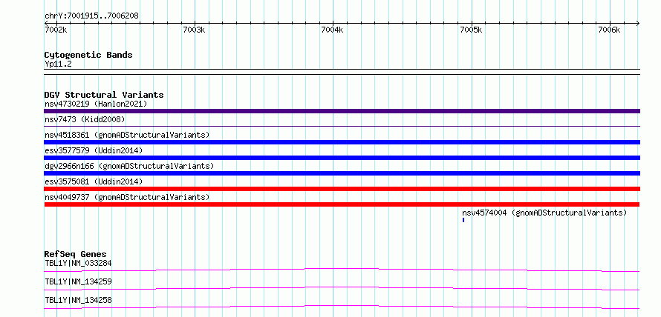This screenshot has height=317, width=661.
Task: Open the TBL1Y|NM_134259 gene label
Action: pyautogui.click(x=78, y=281)
